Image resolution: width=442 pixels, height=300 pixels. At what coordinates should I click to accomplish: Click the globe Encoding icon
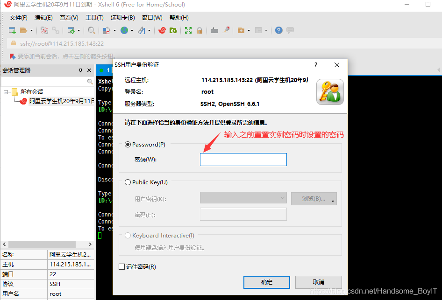(x=124, y=30)
